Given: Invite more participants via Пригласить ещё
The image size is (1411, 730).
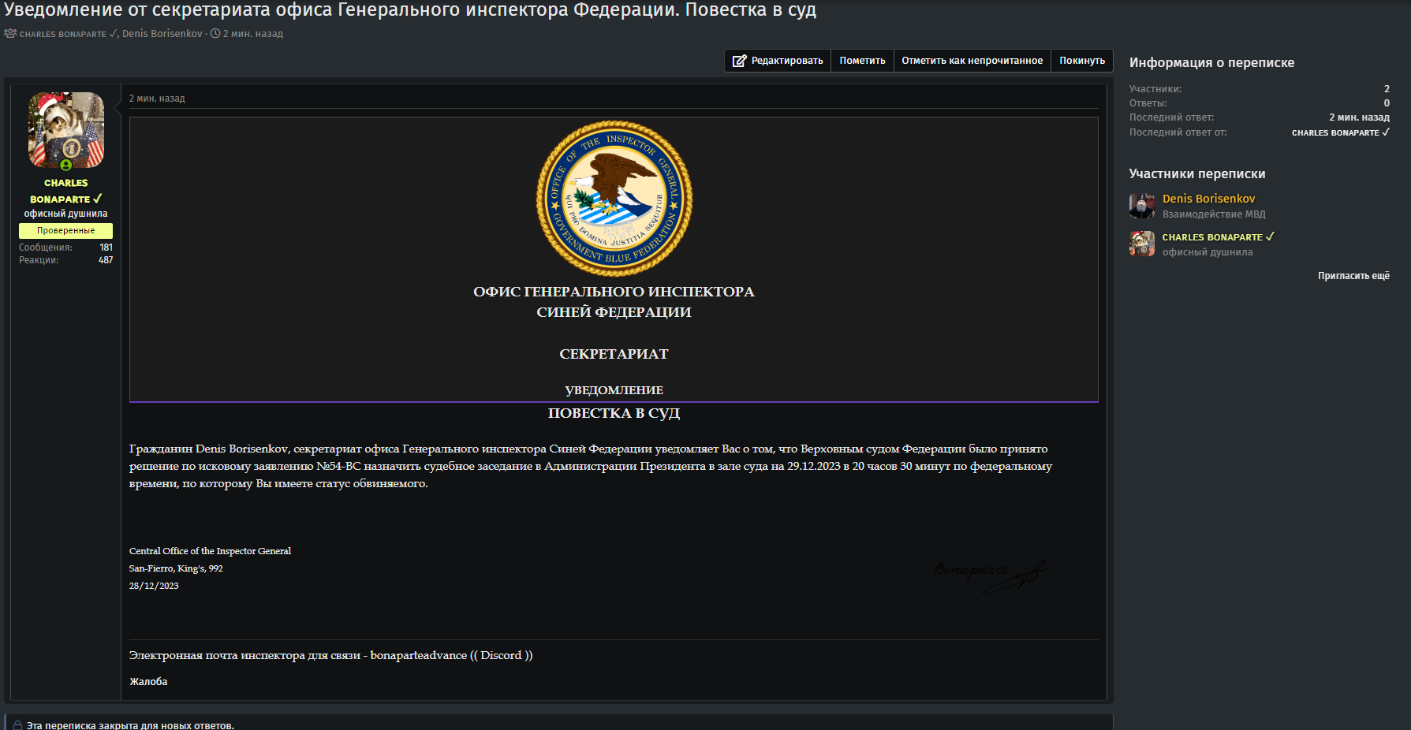Looking at the screenshot, I should (1353, 276).
